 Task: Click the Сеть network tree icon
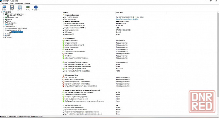pos(6,36)
